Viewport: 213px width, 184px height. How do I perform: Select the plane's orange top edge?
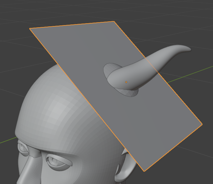[72, 25]
